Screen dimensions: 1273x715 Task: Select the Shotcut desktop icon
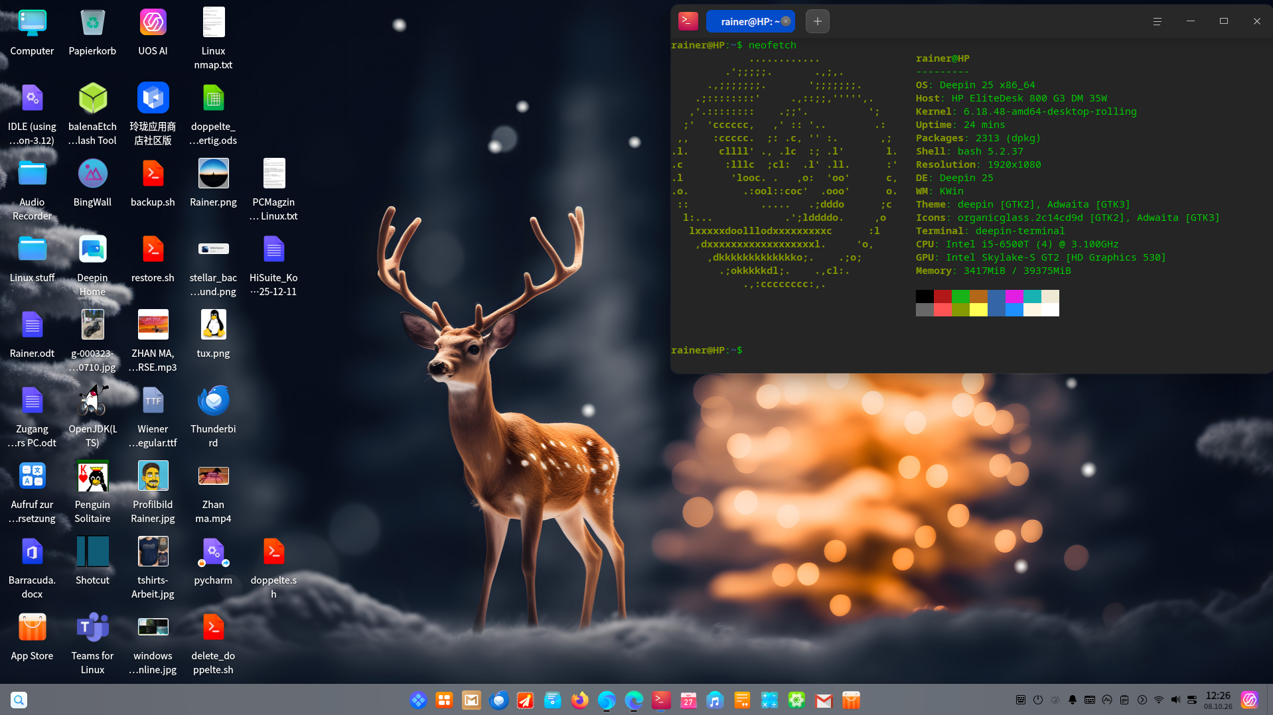click(x=92, y=561)
